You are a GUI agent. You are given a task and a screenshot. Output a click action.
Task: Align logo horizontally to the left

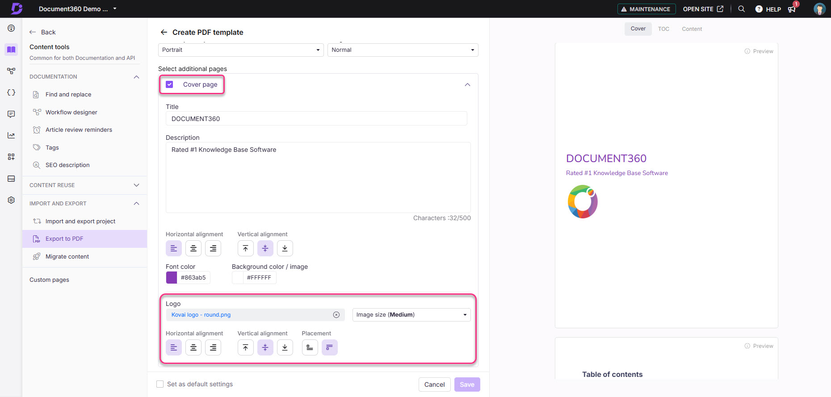coord(174,347)
